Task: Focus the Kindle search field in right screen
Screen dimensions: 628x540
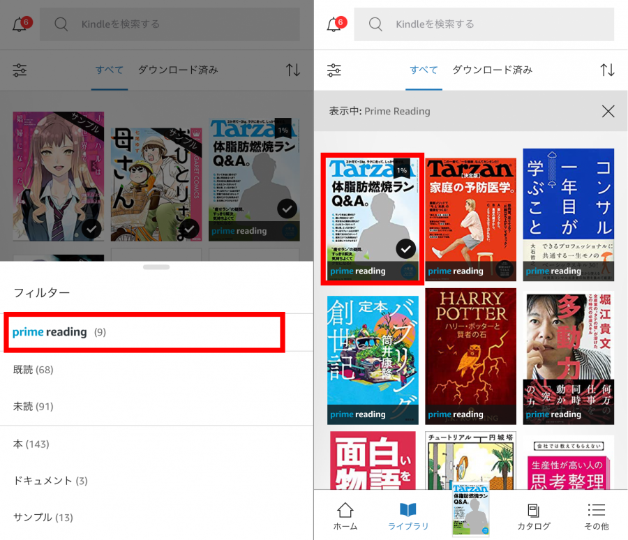Action: click(x=484, y=24)
